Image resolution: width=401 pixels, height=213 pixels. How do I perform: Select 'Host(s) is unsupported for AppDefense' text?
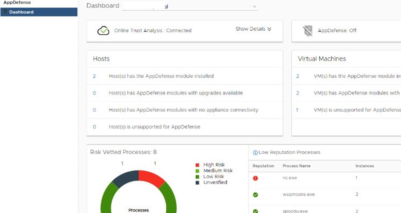point(154,127)
